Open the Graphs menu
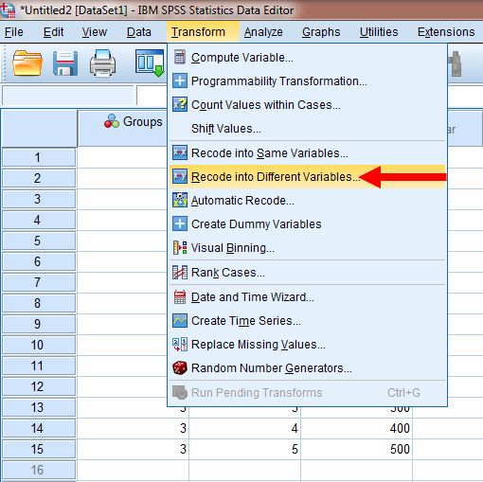The width and height of the screenshot is (483, 482). click(x=321, y=32)
